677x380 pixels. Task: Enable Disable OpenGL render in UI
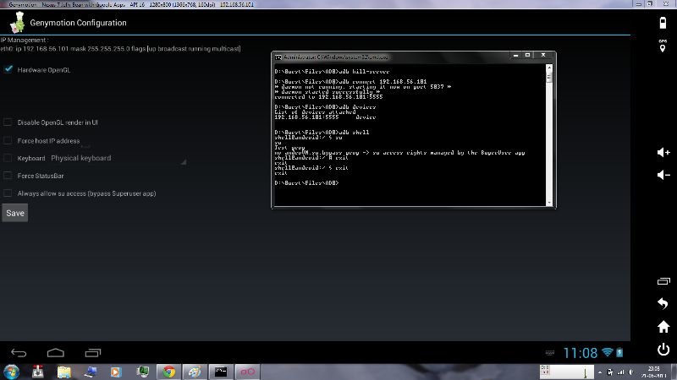(8, 122)
